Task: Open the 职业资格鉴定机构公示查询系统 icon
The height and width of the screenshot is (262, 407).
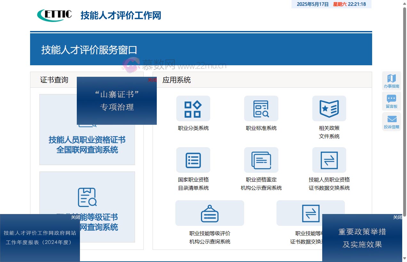Action: coord(261,160)
